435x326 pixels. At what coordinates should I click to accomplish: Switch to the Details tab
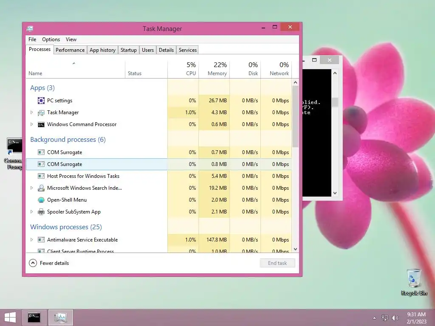(166, 50)
